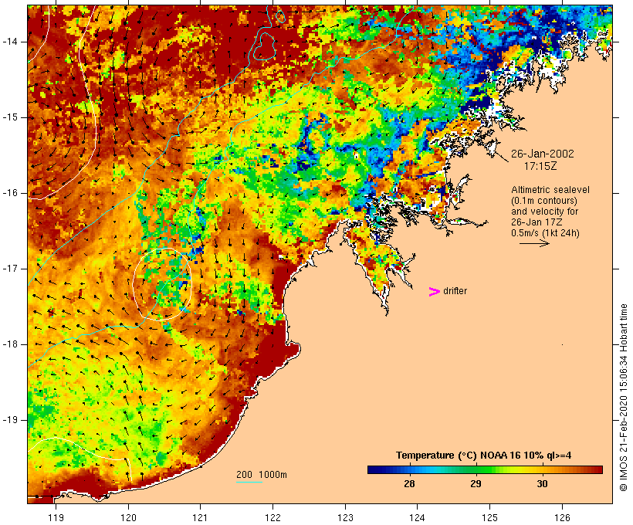Click the longitude axis label '121'

pyautogui.click(x=201, y=517)
